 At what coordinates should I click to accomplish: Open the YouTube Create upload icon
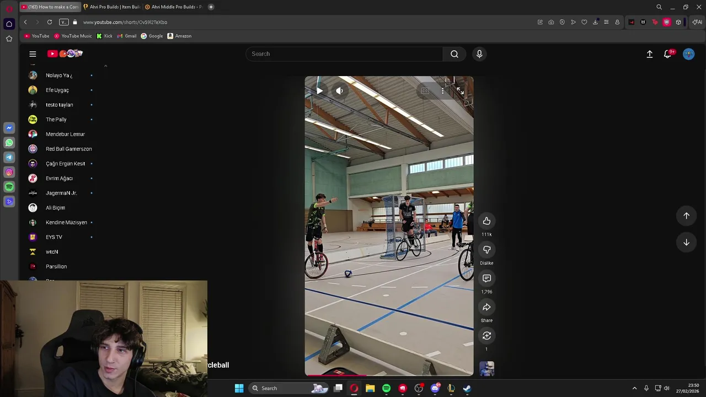coord(650,53)
